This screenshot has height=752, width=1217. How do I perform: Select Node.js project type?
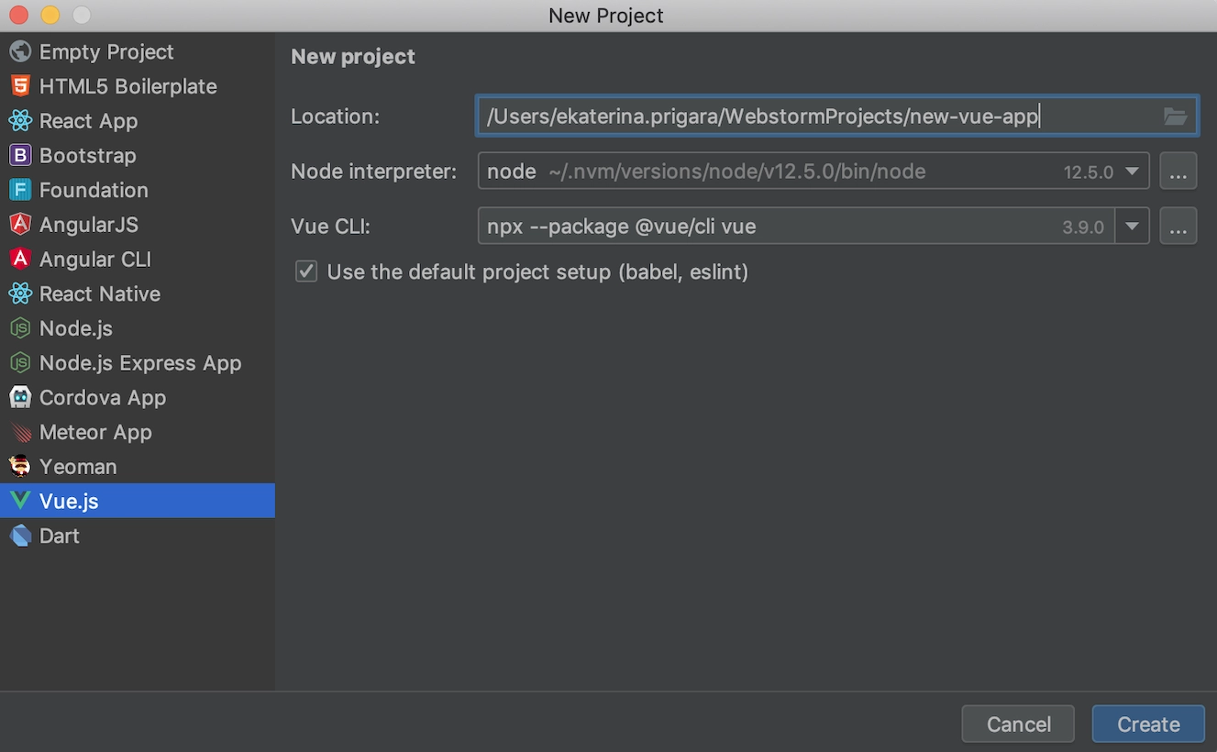pyautogui.click(x=138, y=328)
